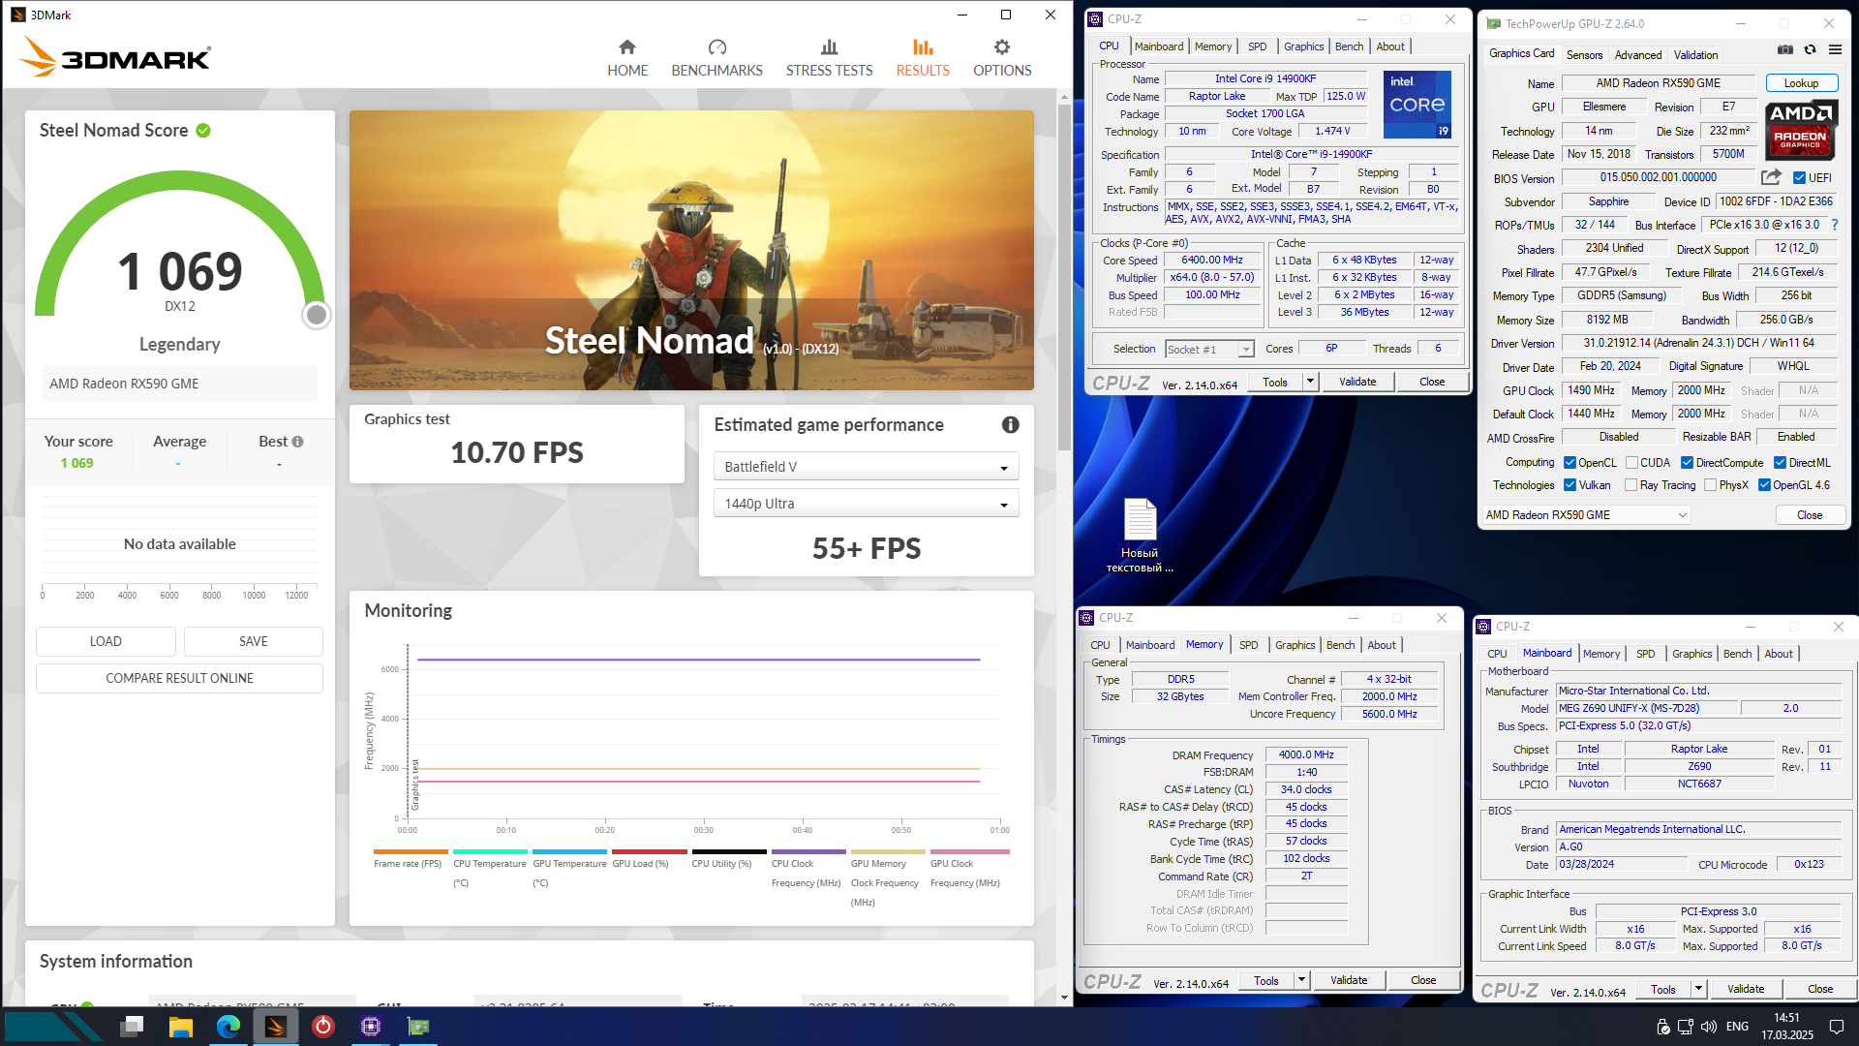Screen dimensions: 1859x1046
Task: Toggle the CUDA checkbox
Action: (x=1631, y=463)
